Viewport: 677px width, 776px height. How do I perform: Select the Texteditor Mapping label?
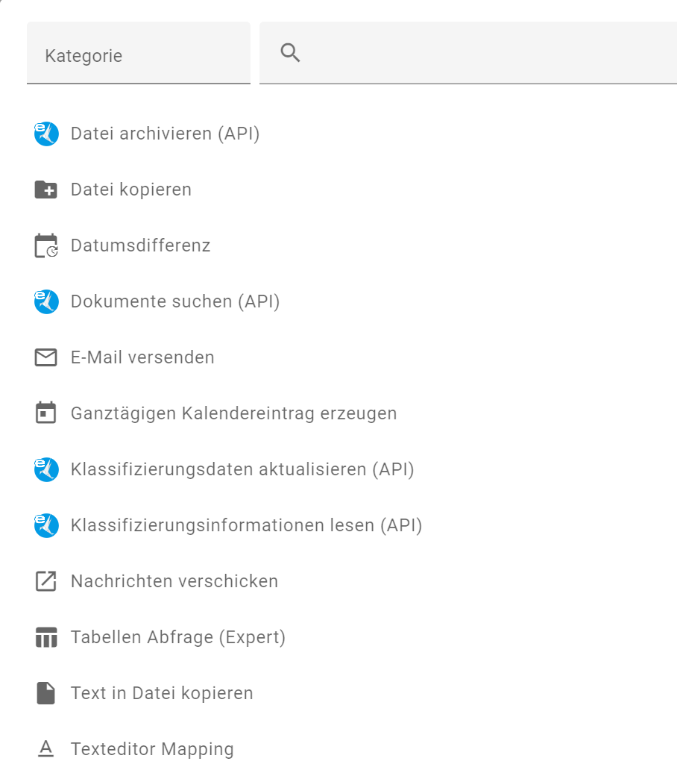[152, 749]
